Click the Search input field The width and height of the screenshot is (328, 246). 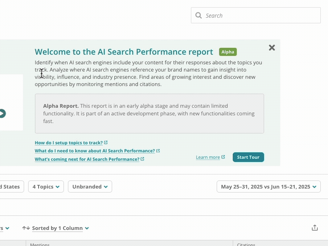pyautogui.click(x=256, y=15)
